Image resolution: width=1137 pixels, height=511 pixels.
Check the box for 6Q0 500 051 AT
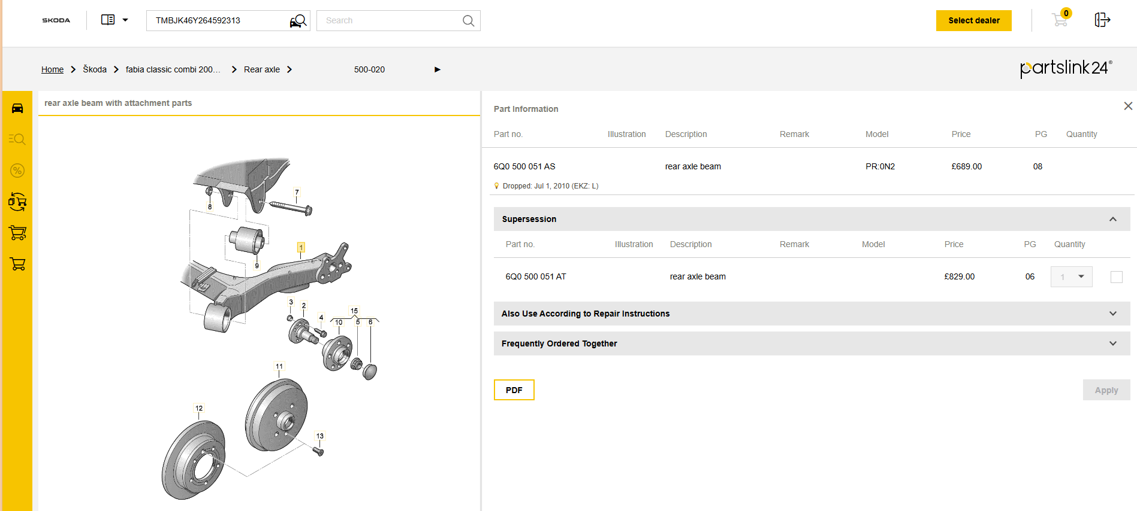(1117, 277)
